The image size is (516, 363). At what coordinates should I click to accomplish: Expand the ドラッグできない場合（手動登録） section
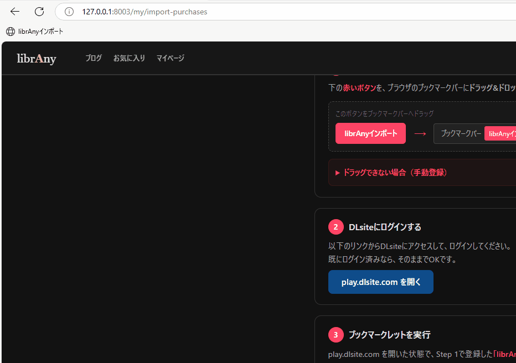pyautogui.click(x=394, y=173)
